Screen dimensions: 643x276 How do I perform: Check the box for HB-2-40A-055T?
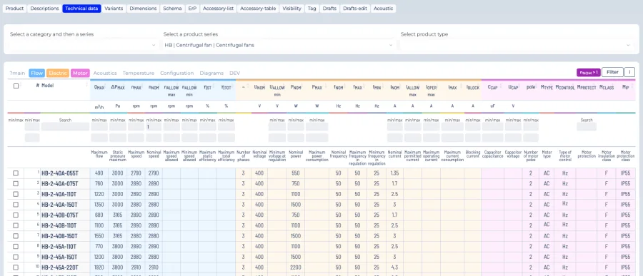click(16, 173)
